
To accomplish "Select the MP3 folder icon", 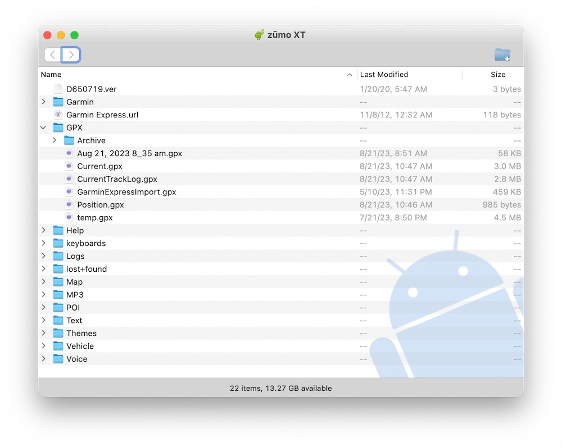I will 58,295.
